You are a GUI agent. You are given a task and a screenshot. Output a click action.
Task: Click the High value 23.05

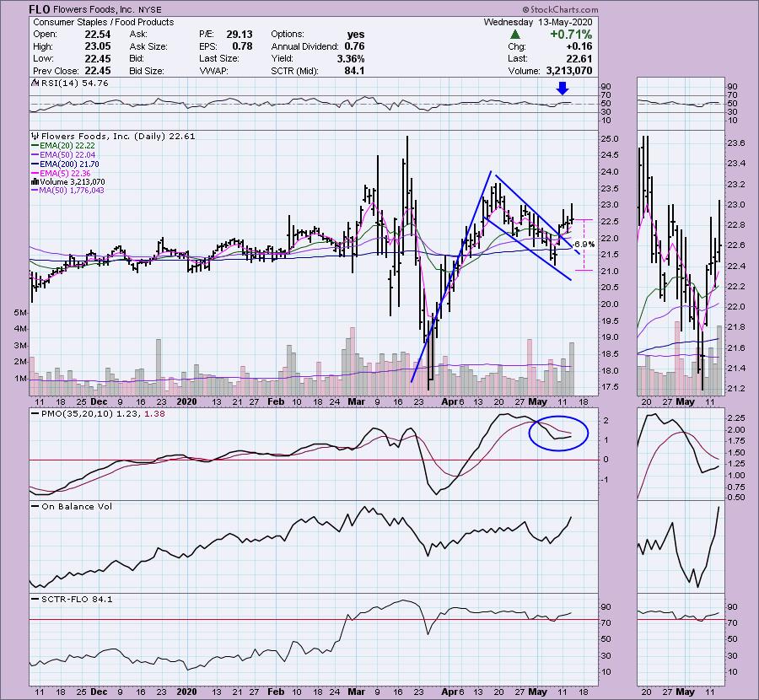[98, 46]
